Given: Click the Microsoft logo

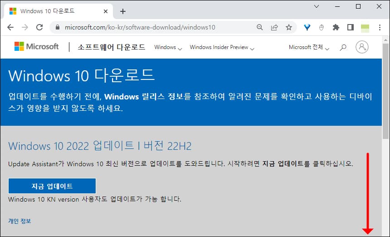Looking at the screenshot, I should pyautogui.click(x=37, y=47).
